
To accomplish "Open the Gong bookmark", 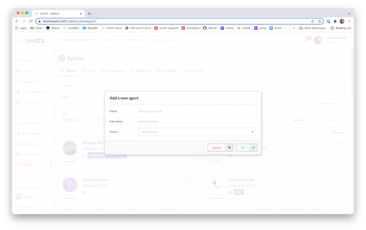I will tap(260, 28).
